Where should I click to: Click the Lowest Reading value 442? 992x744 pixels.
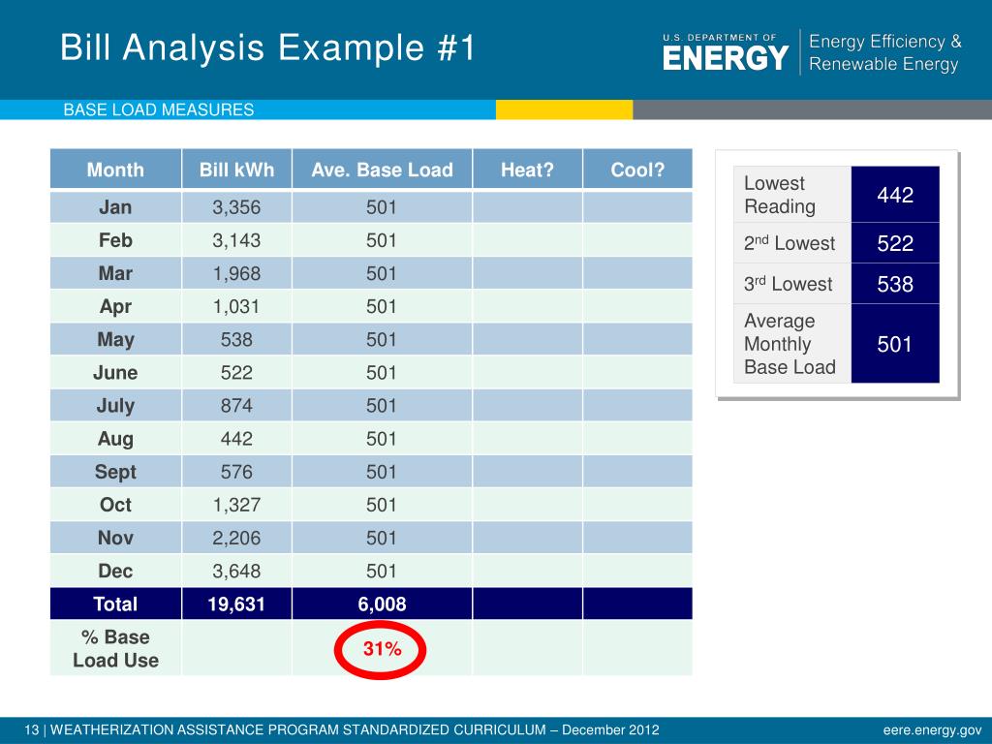coord(895,195)
